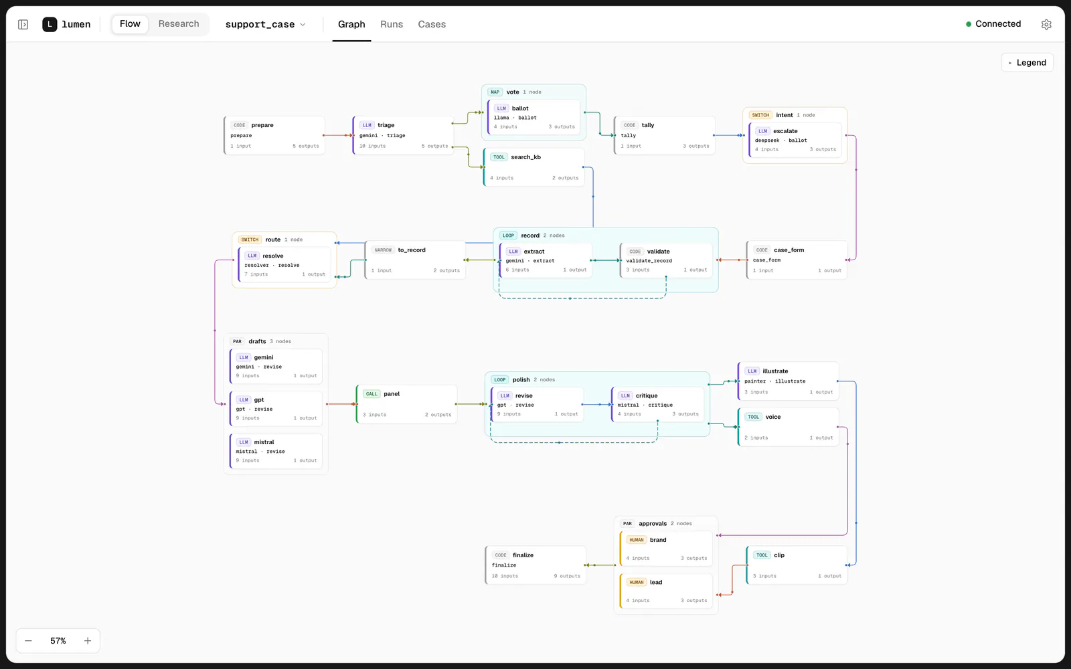
Task: Switch to Flow mode
Action: tap(130, 24)
